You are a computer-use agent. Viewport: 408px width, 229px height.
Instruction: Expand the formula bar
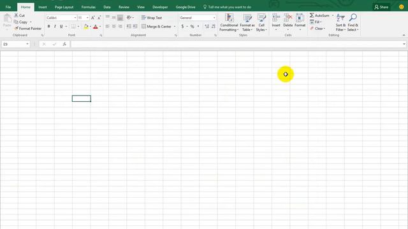pyautogui.click(x=404, y=44)
